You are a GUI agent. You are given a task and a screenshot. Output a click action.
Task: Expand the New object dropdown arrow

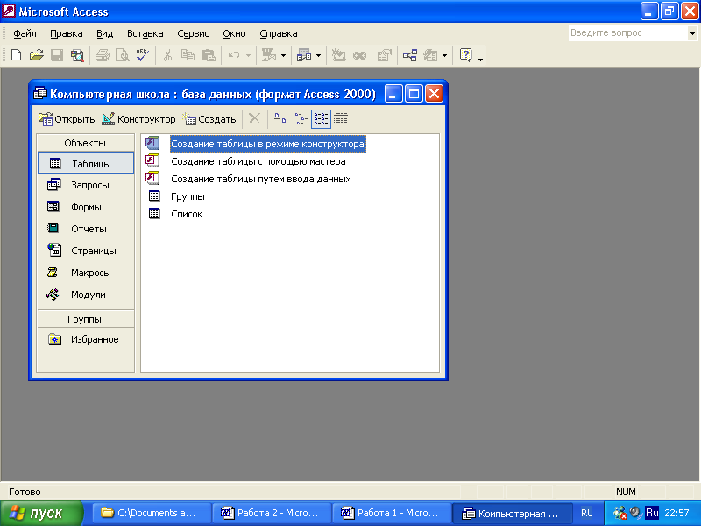pos(444,56)
